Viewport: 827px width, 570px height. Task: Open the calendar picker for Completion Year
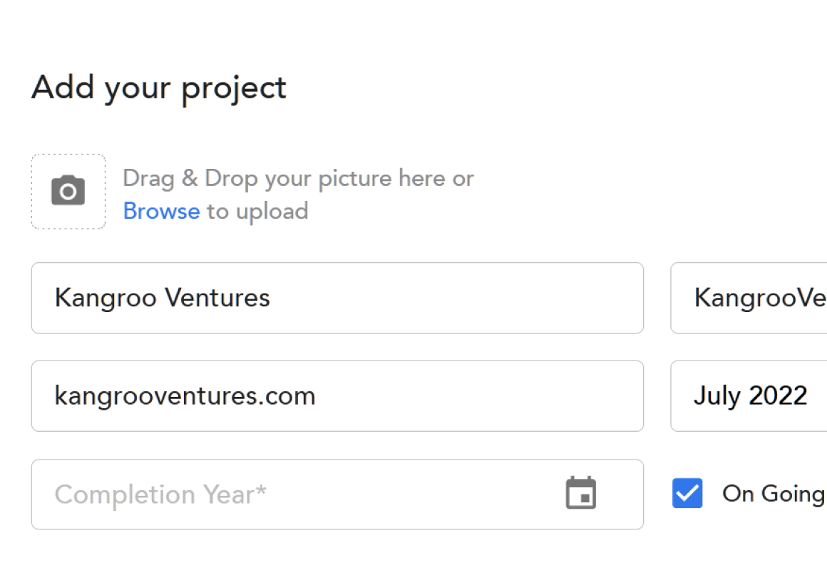point(580,493)
